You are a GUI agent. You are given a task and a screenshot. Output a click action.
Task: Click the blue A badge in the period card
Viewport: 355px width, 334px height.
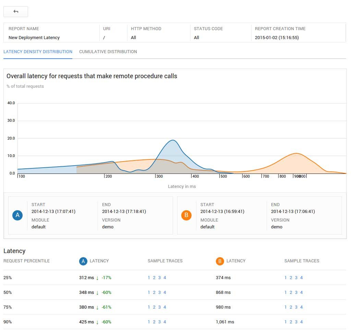tap(17, 215)
